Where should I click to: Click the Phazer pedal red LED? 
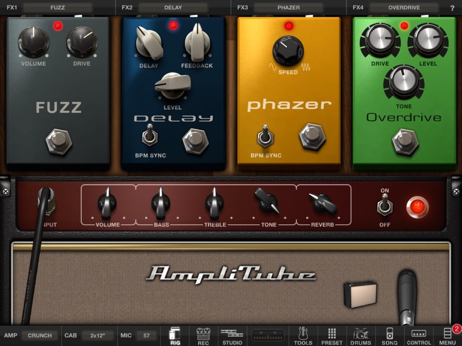(289, 26)
